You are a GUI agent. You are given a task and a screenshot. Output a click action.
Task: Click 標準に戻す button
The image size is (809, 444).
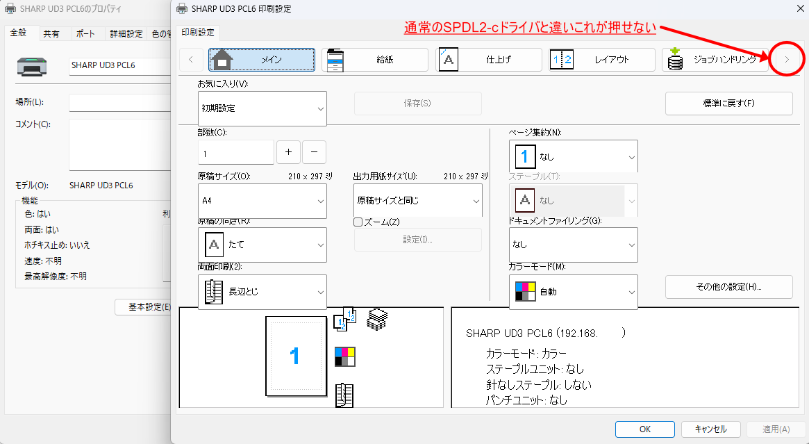pyautogui.click(x=729, y=104)
